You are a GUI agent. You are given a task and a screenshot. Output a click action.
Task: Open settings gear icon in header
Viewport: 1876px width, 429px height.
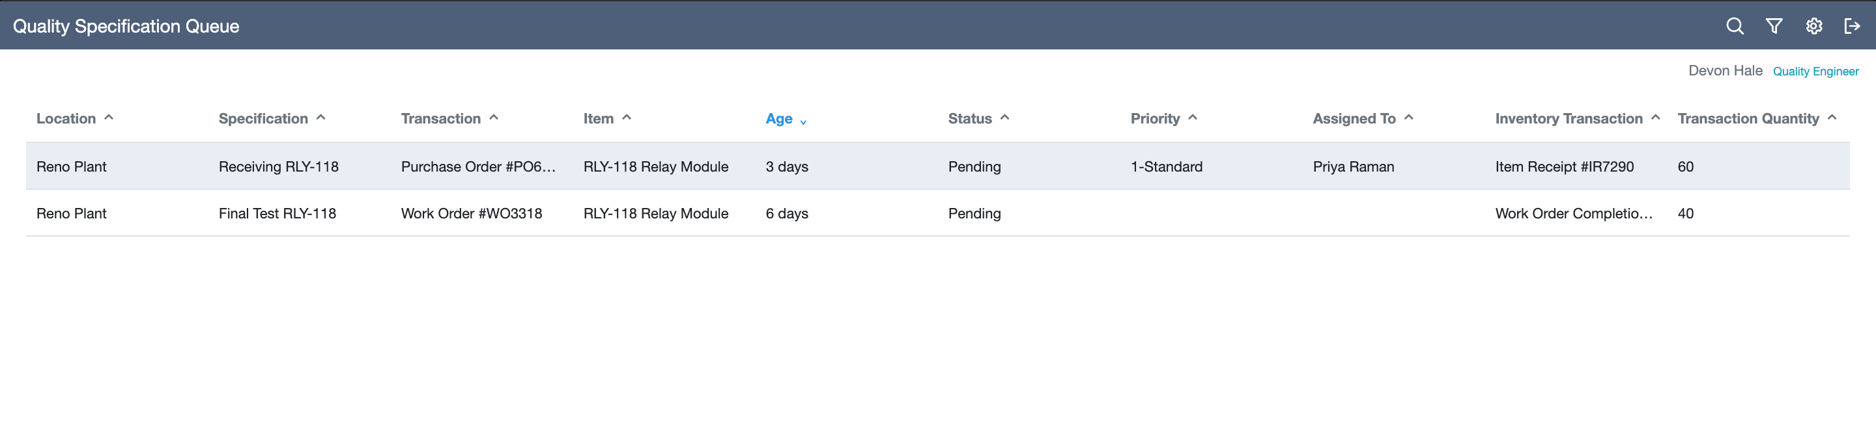[x=1813, y=26]
